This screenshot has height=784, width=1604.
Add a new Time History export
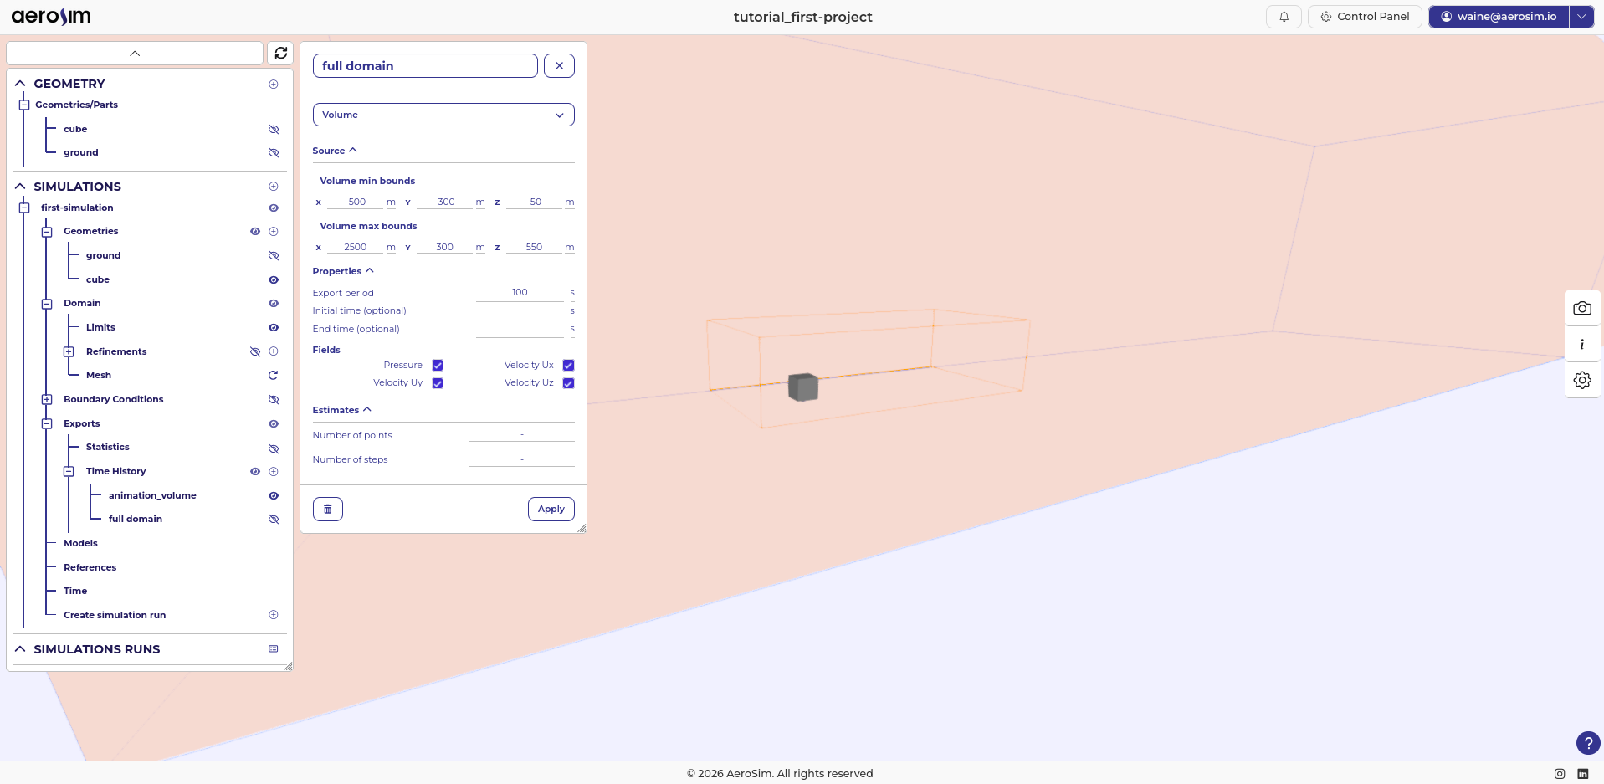coord(273,472)
